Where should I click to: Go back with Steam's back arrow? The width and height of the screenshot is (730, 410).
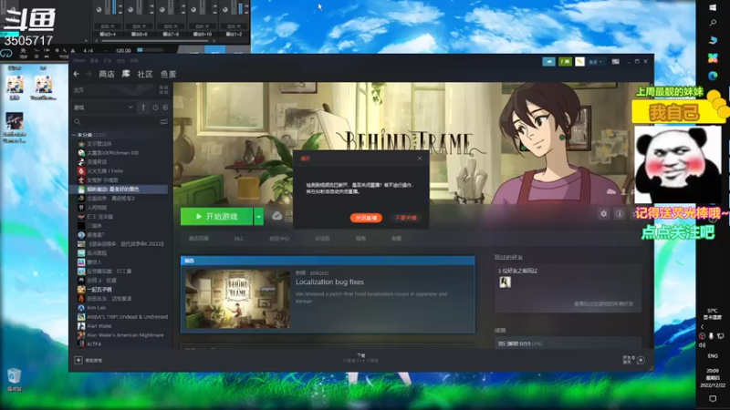[77, 74]
